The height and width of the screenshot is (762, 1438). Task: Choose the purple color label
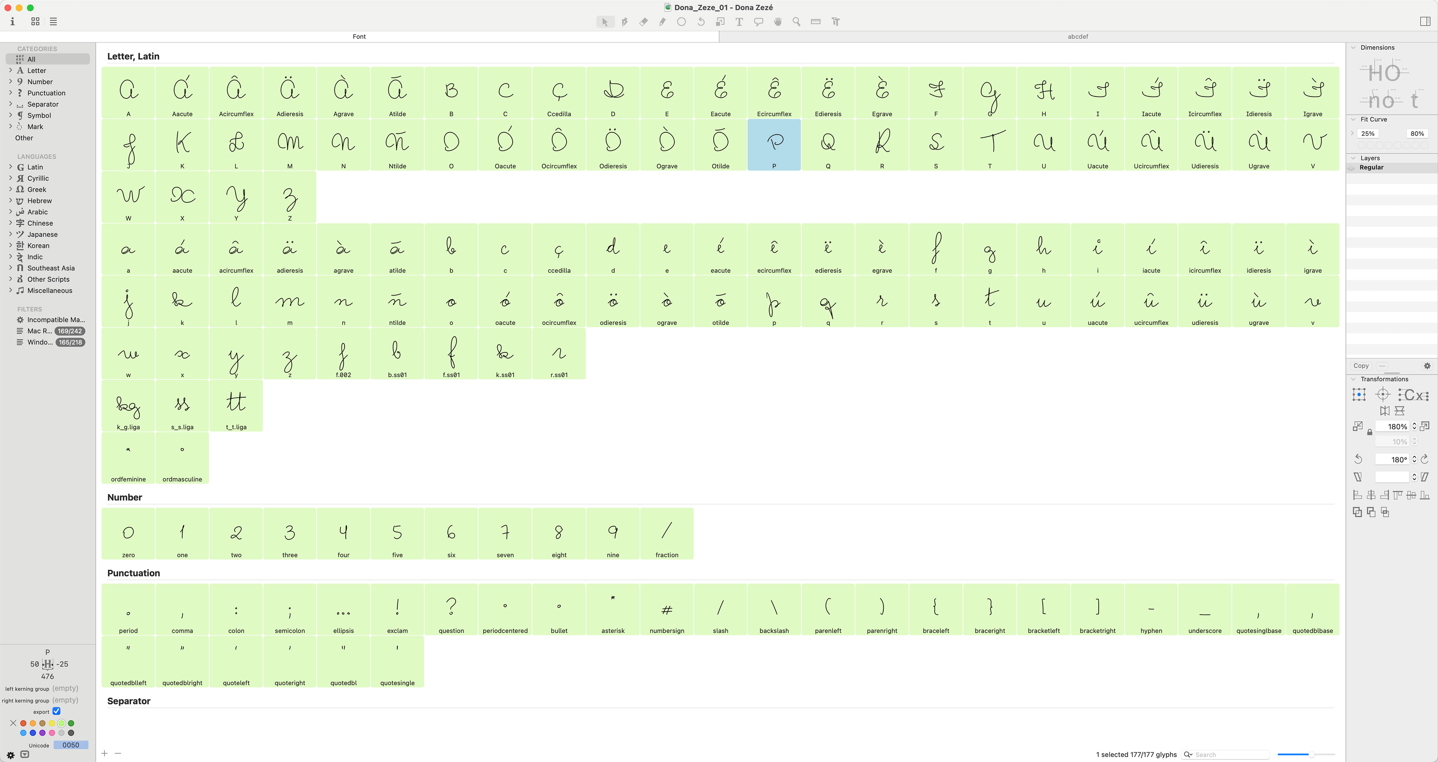(42, 733)
